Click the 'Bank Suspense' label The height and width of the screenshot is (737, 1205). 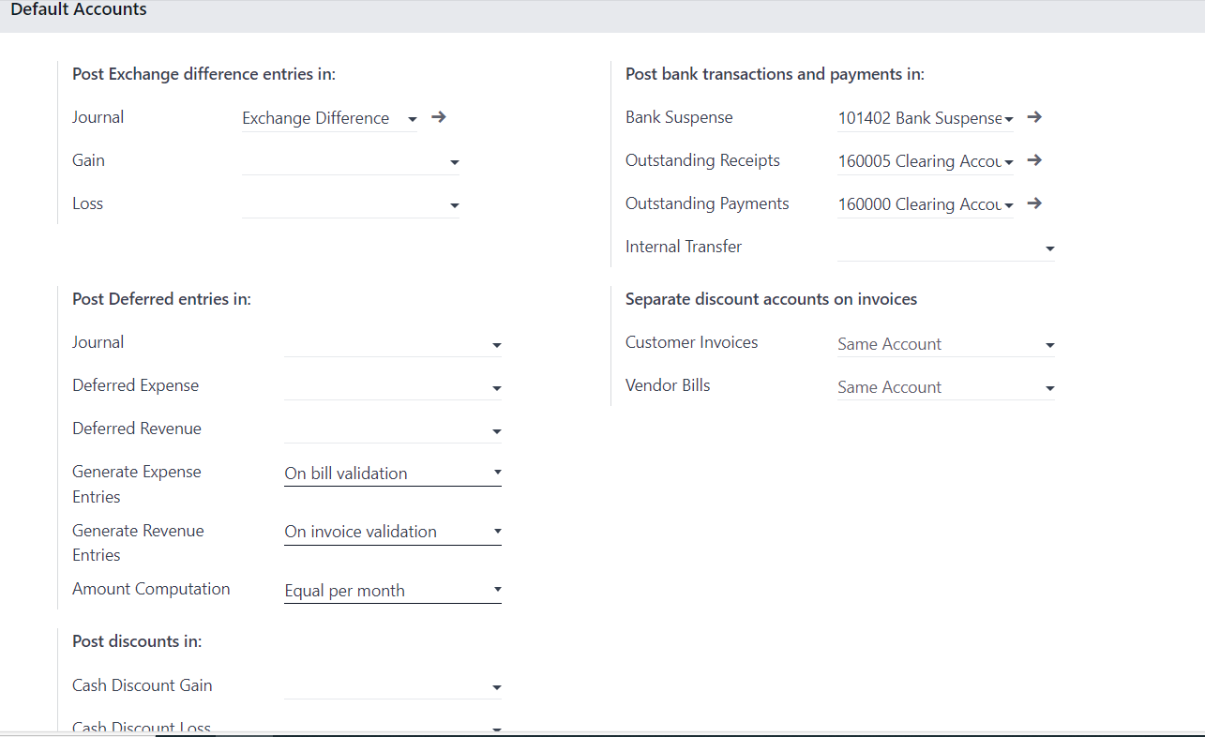[x=679, y=117]
